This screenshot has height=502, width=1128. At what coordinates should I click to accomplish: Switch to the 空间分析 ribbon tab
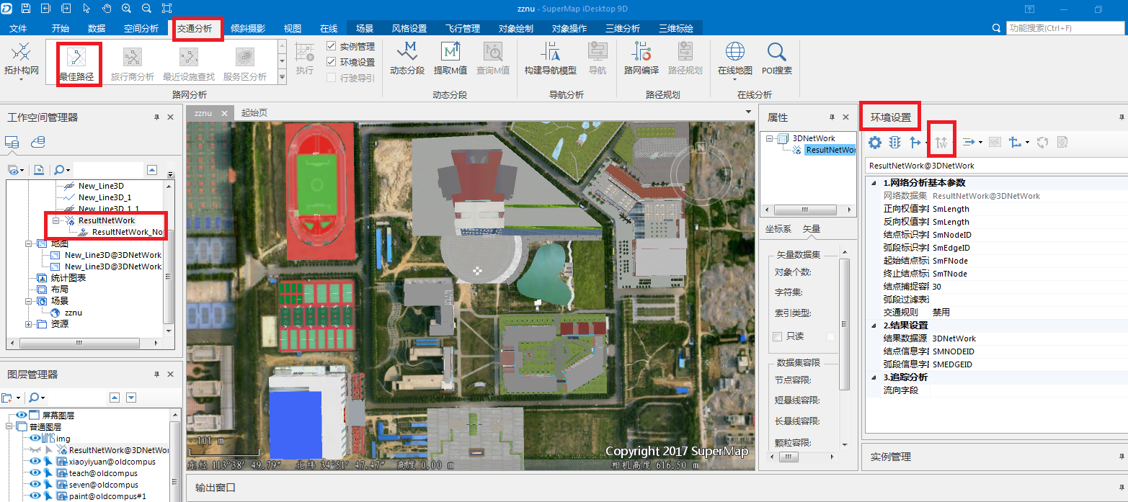(x=141, y=28)
